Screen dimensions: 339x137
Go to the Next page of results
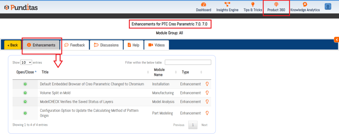tap(204, 125)
